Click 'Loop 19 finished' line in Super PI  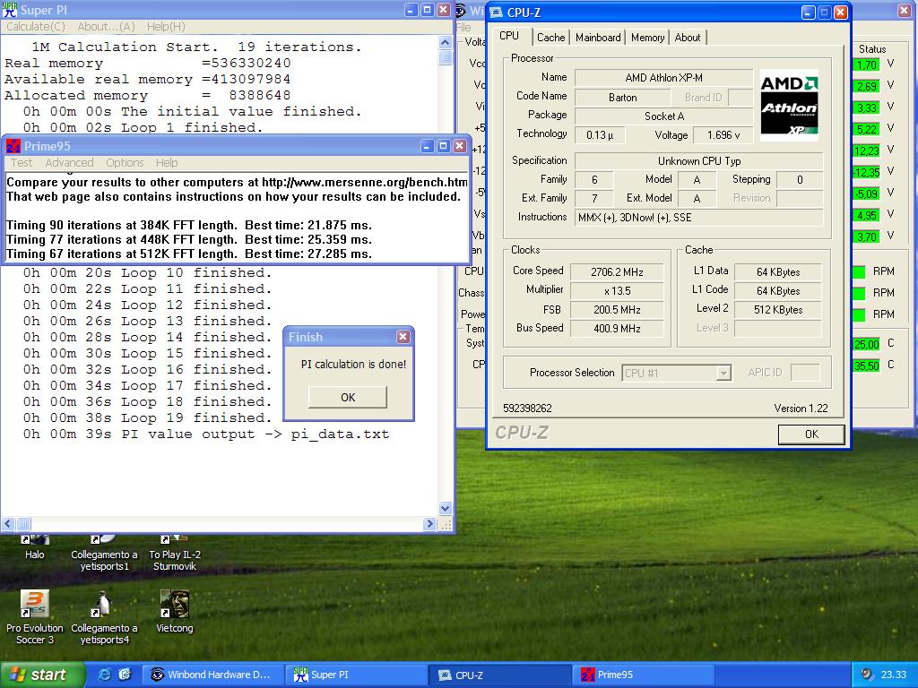click(x=148, y=417)
